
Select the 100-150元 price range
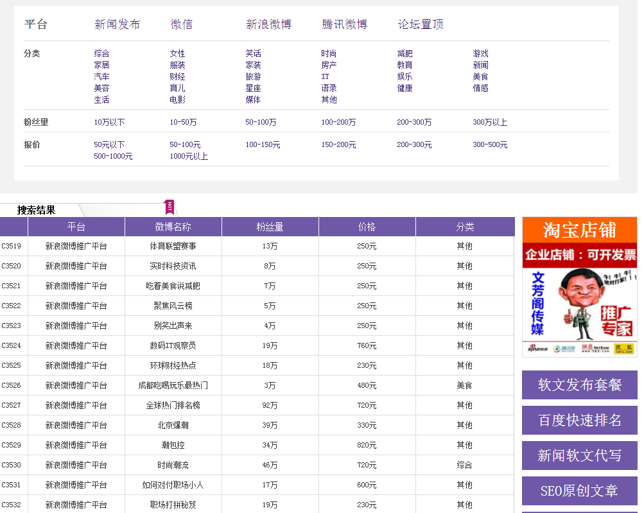(x=263, y=145)
